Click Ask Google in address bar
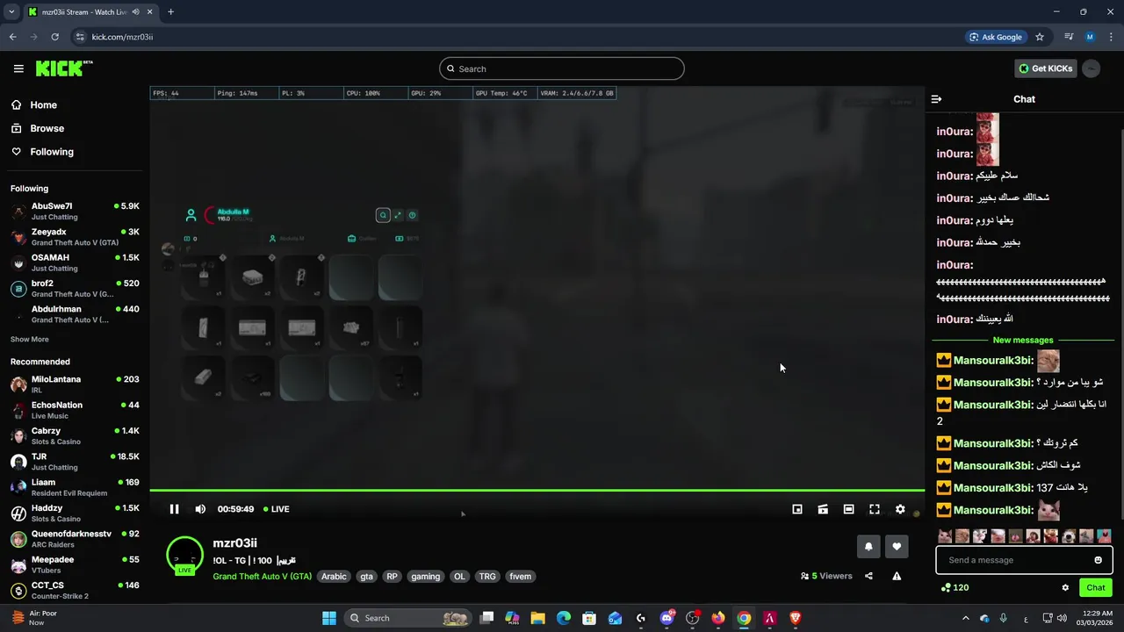1124x632 pixels. click(x=996, y=37)
